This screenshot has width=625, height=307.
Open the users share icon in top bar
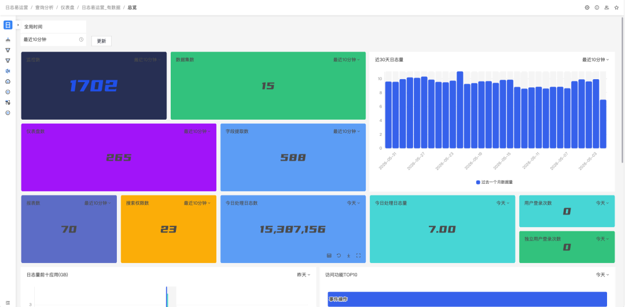pos(606,8)
